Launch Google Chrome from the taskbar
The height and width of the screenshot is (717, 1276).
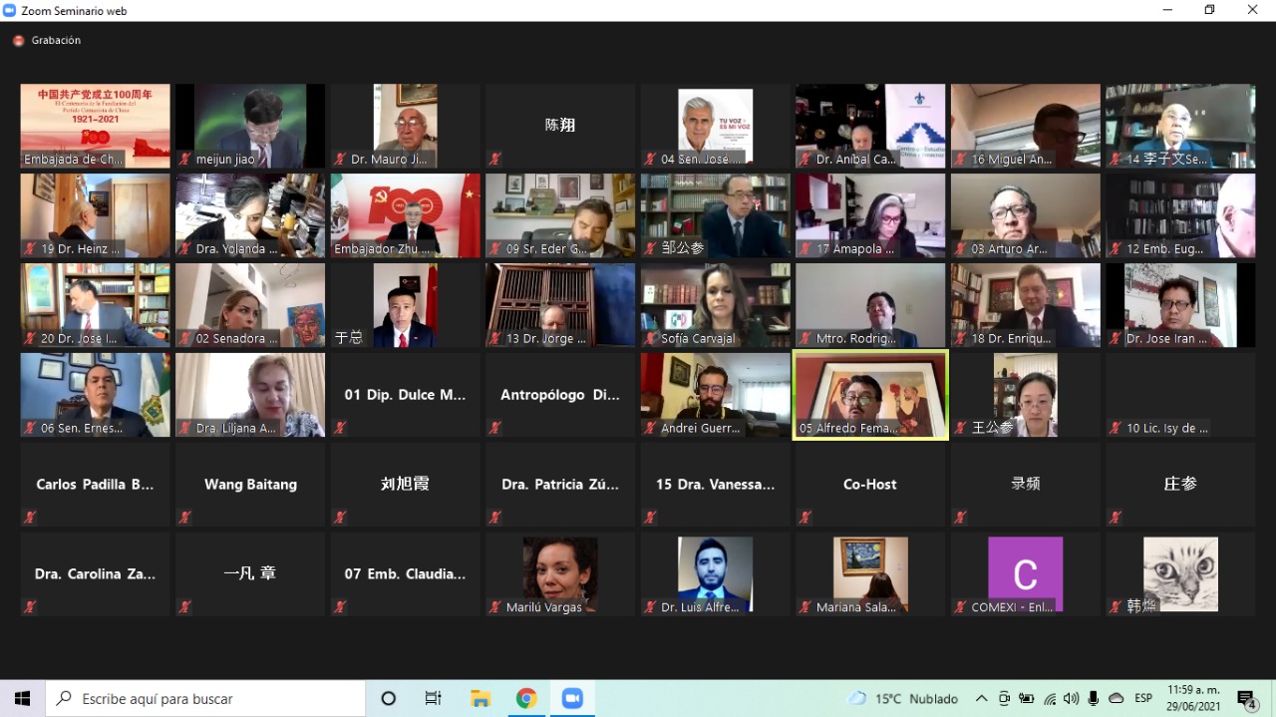coord(526,699)
